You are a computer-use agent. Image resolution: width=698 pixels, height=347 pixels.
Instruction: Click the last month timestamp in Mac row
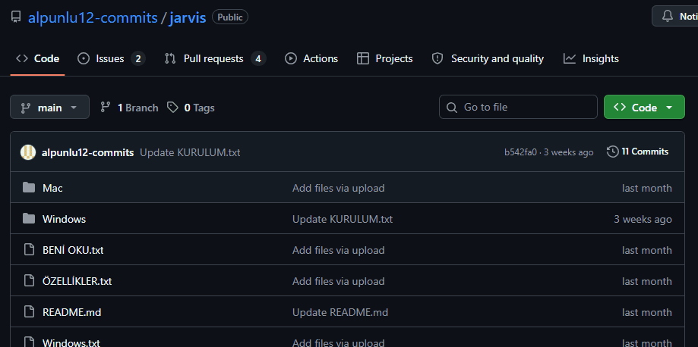coord(647,188)
